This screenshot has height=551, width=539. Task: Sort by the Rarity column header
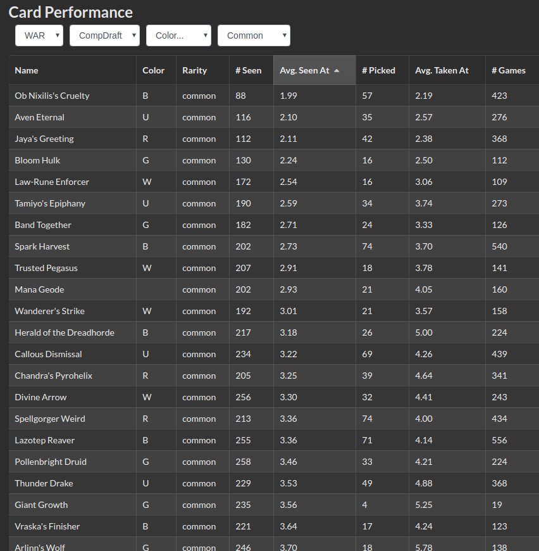point(195,70)
